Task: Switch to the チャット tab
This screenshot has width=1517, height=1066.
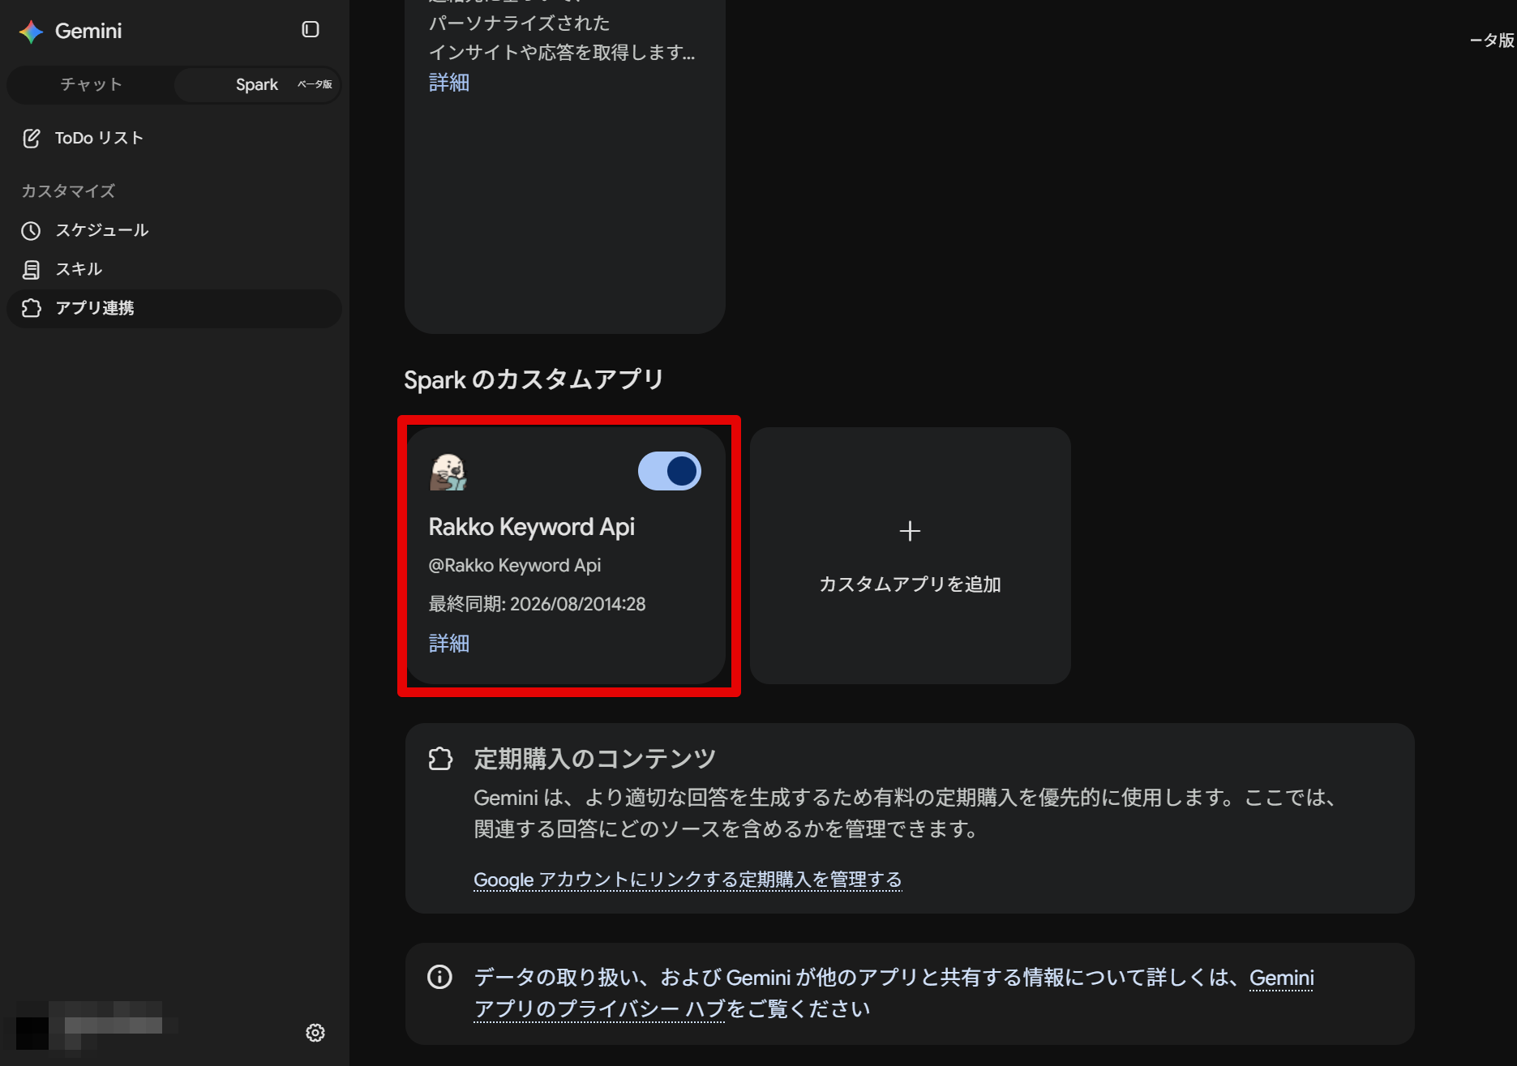Action: pyautogui.click(x=91, y=84)
